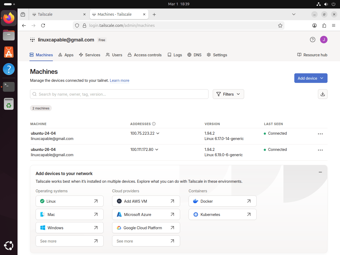Viewport: 340px width, 255px height.
Task: Open the Microsoft Azure option
Action: pyautogui.click(x=146, y=214)
